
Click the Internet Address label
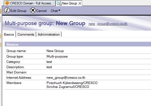tap(19, 78)
